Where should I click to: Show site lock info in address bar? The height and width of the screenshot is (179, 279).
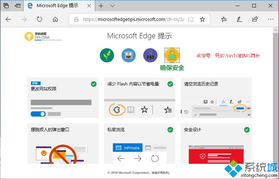pos(76,19)
